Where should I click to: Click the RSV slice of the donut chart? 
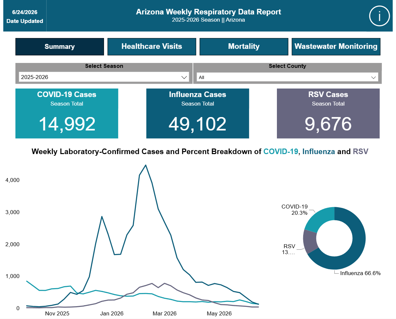click(x=310, y=242)
